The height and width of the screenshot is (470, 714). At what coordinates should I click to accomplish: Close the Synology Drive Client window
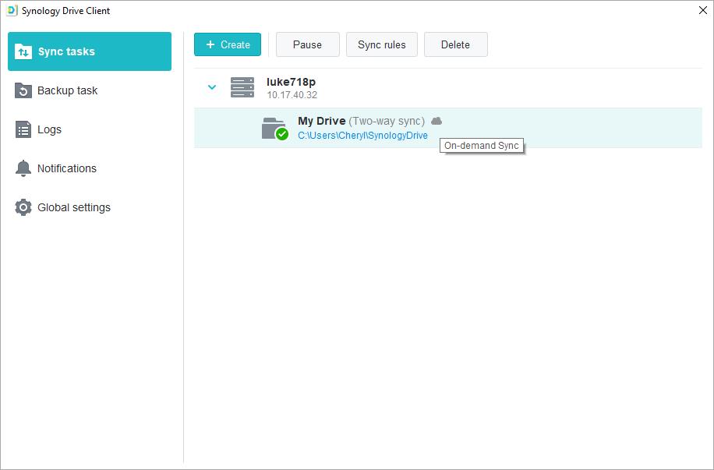703,10
